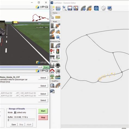Click the 'Buffer: 33.6 MB, 1118 s' text
The image size is (129, 129).
18,117
